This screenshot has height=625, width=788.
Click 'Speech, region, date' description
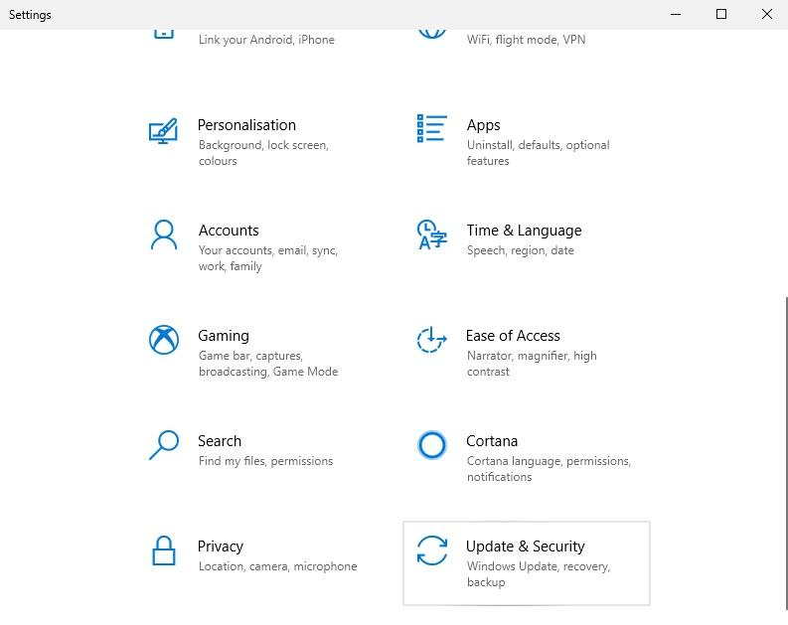point(520,250)
